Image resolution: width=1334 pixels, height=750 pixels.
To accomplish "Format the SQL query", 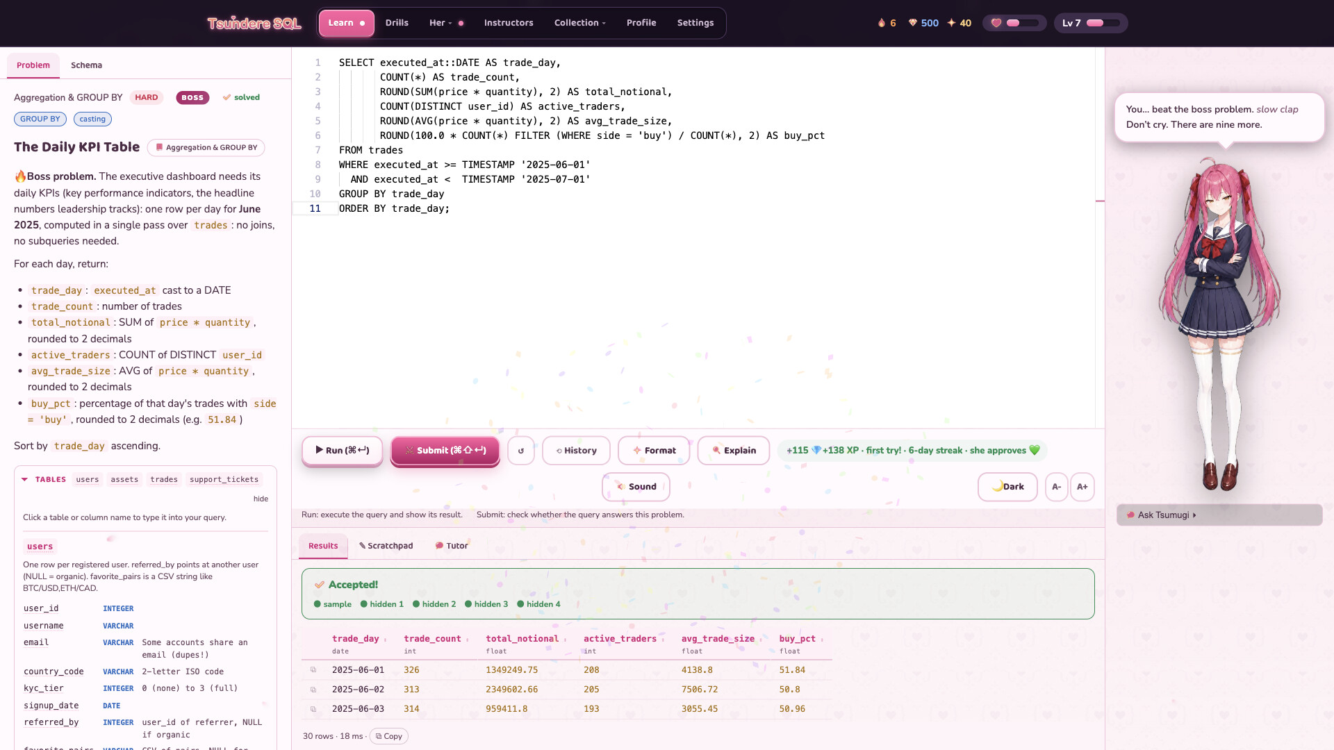I will pos(654,451).
